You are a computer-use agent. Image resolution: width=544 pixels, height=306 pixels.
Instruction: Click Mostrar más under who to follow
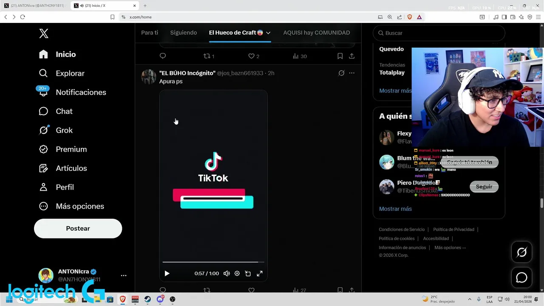point(395,209)
